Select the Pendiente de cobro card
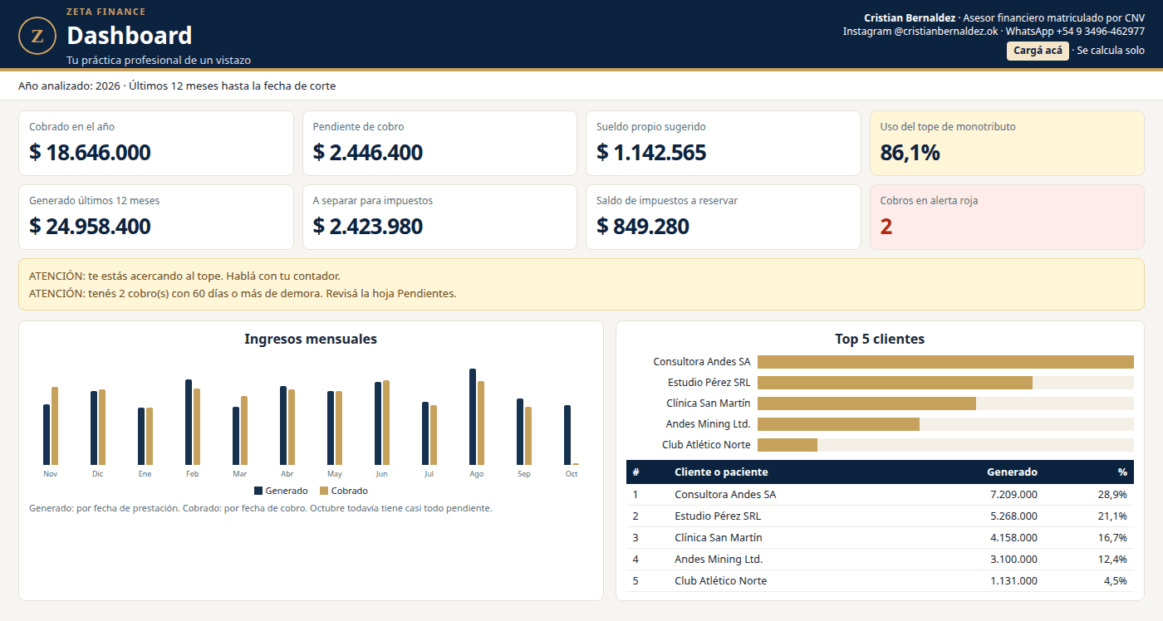The width and height of the screenshot is (1163, 621). (439, 143)
